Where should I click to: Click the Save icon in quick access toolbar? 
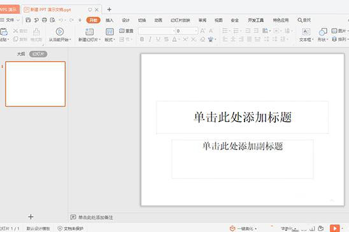[28, 20]
